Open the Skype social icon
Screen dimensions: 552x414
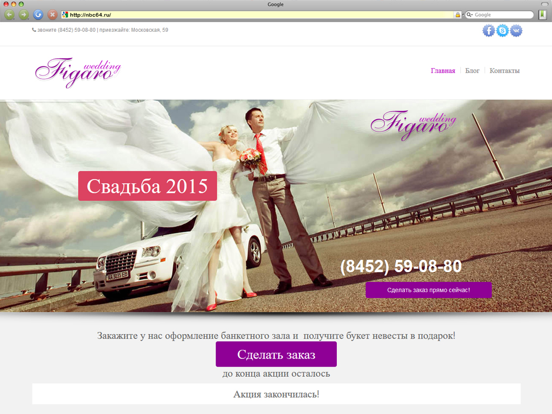coord(502,31)
